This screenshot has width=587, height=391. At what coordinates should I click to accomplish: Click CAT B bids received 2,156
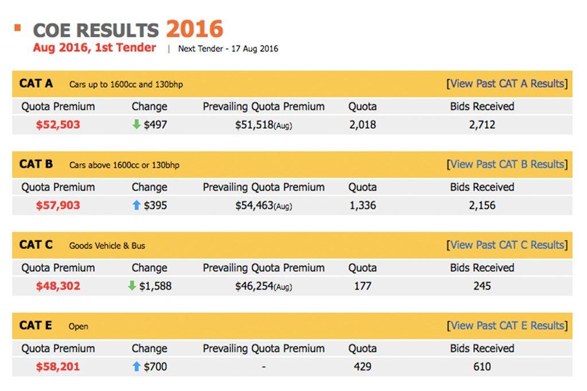[482, 206]
